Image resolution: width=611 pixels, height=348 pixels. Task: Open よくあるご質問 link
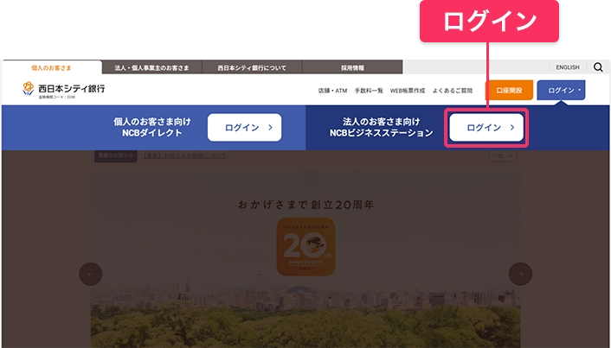[453, 91]
